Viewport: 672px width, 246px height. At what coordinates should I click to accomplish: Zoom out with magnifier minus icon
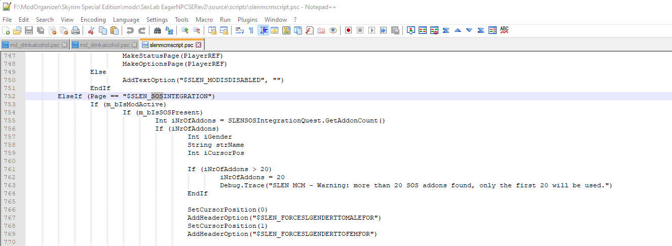[197, 30]
